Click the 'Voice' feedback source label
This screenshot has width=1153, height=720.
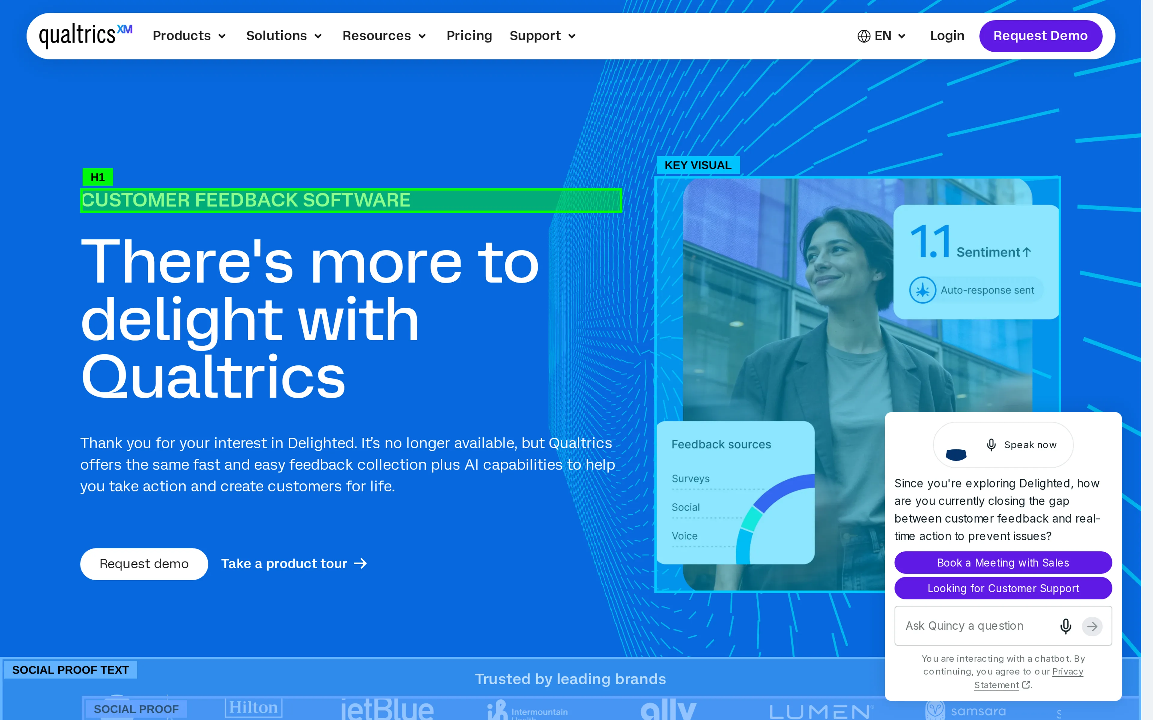[684, 536]
